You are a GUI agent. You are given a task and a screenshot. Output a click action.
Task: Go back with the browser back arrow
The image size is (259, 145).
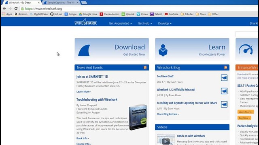point(4,8)
